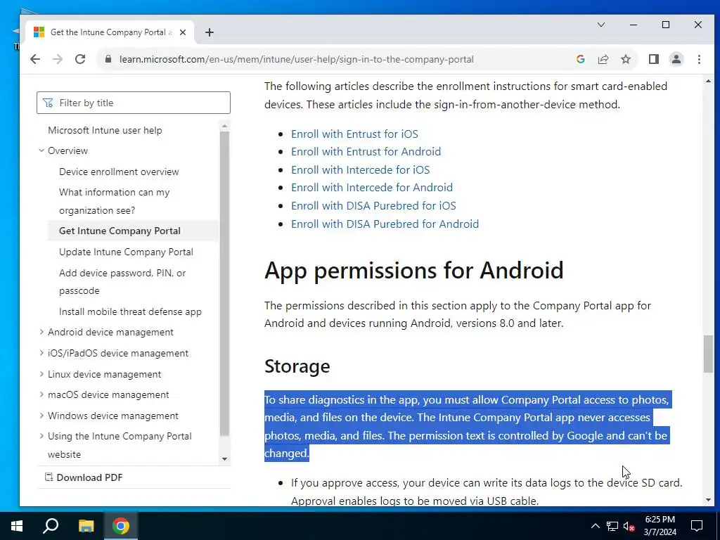
Task: Open Enroll with Intercede for iOS link
Action: (361, 170)
